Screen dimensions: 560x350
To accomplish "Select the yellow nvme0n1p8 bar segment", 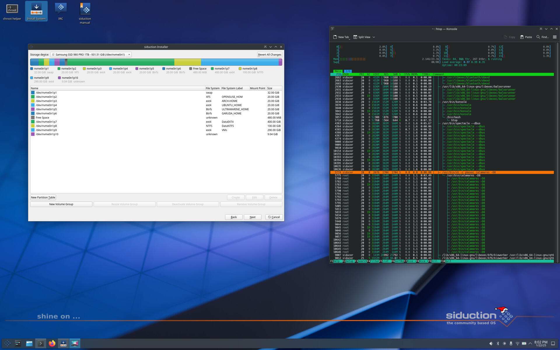I will [188, 62].
